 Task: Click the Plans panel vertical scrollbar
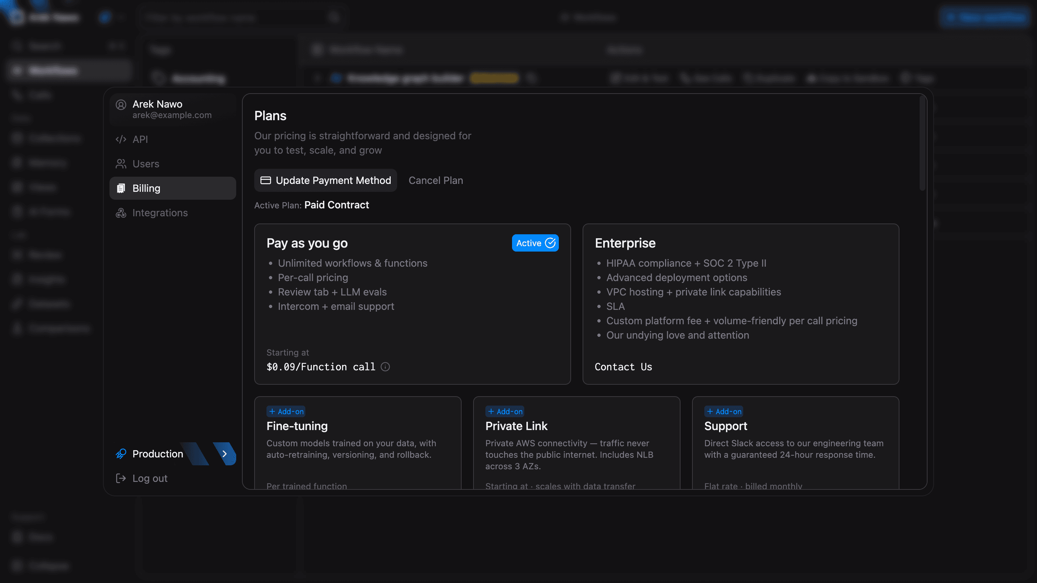point(922,144)
